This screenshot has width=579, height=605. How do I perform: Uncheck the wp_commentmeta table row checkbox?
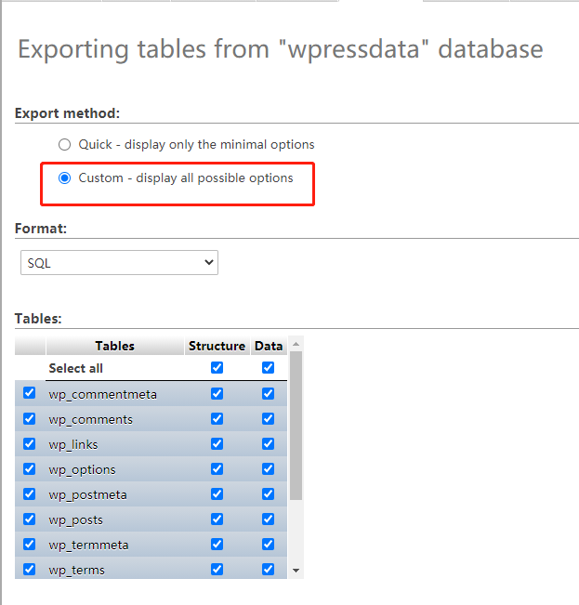(x=29, y=393)
